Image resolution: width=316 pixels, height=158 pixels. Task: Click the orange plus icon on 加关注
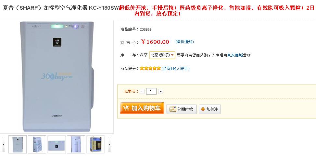pos(203,109)
